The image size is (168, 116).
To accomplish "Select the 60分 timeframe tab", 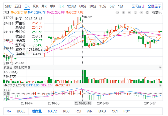I will pyautogui.click(x=83, y=6).
